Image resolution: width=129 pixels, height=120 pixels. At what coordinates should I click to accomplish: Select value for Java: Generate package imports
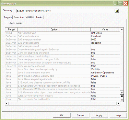105,79
